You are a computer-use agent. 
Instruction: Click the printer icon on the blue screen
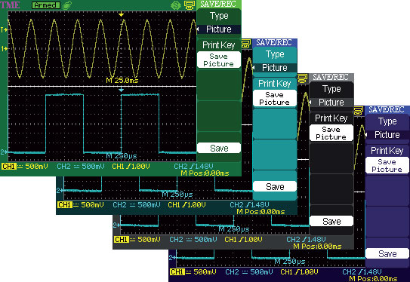(x=359, y=111)
